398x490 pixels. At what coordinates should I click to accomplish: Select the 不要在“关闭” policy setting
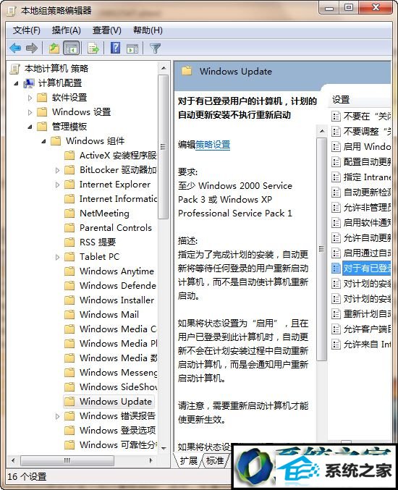pos(367,117)
